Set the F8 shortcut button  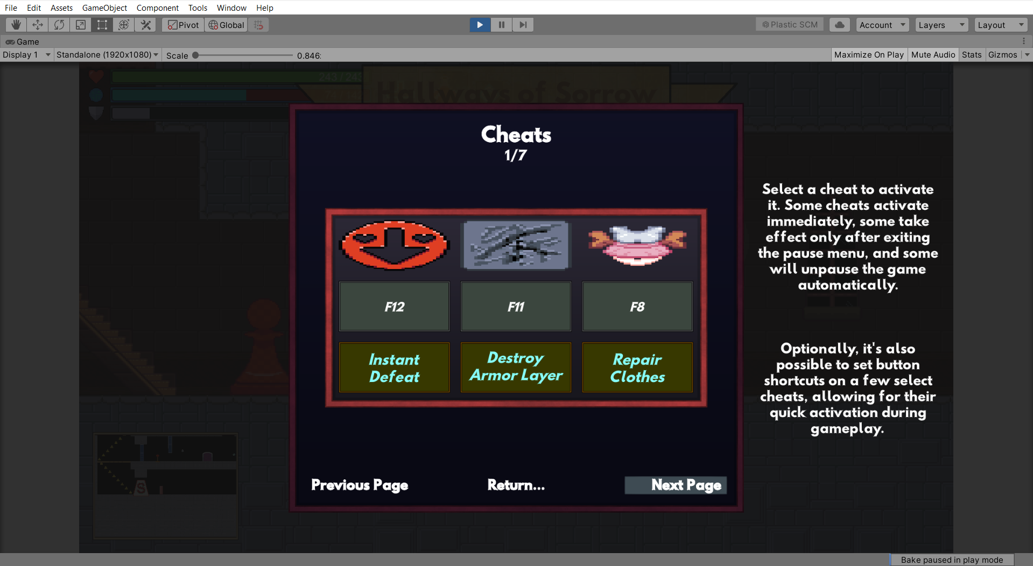coord(637,307)
